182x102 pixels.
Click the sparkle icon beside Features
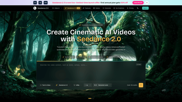tap(83, 8)
